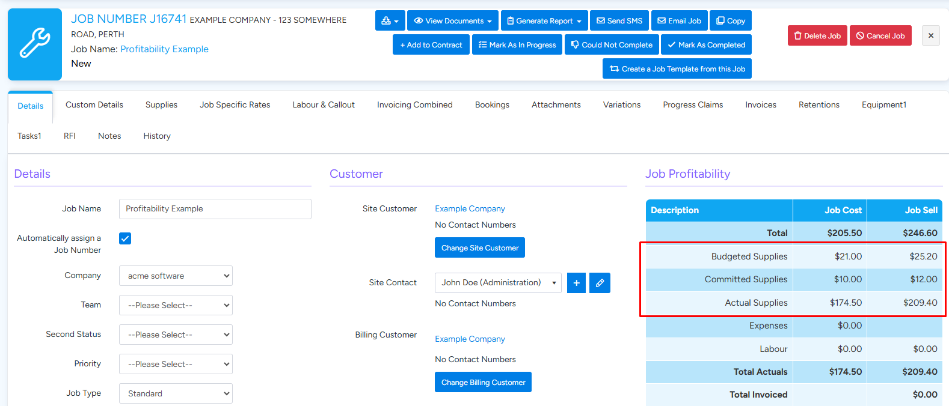Image resolution: width=949 pixels, height=406 pixels.
Task: Open the Site Contact John Doe dropdown
Action: [x=497, y=283]
